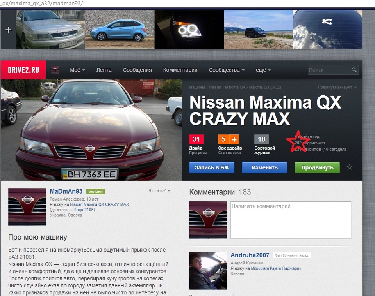Open the Сообщения menu item

137,70
